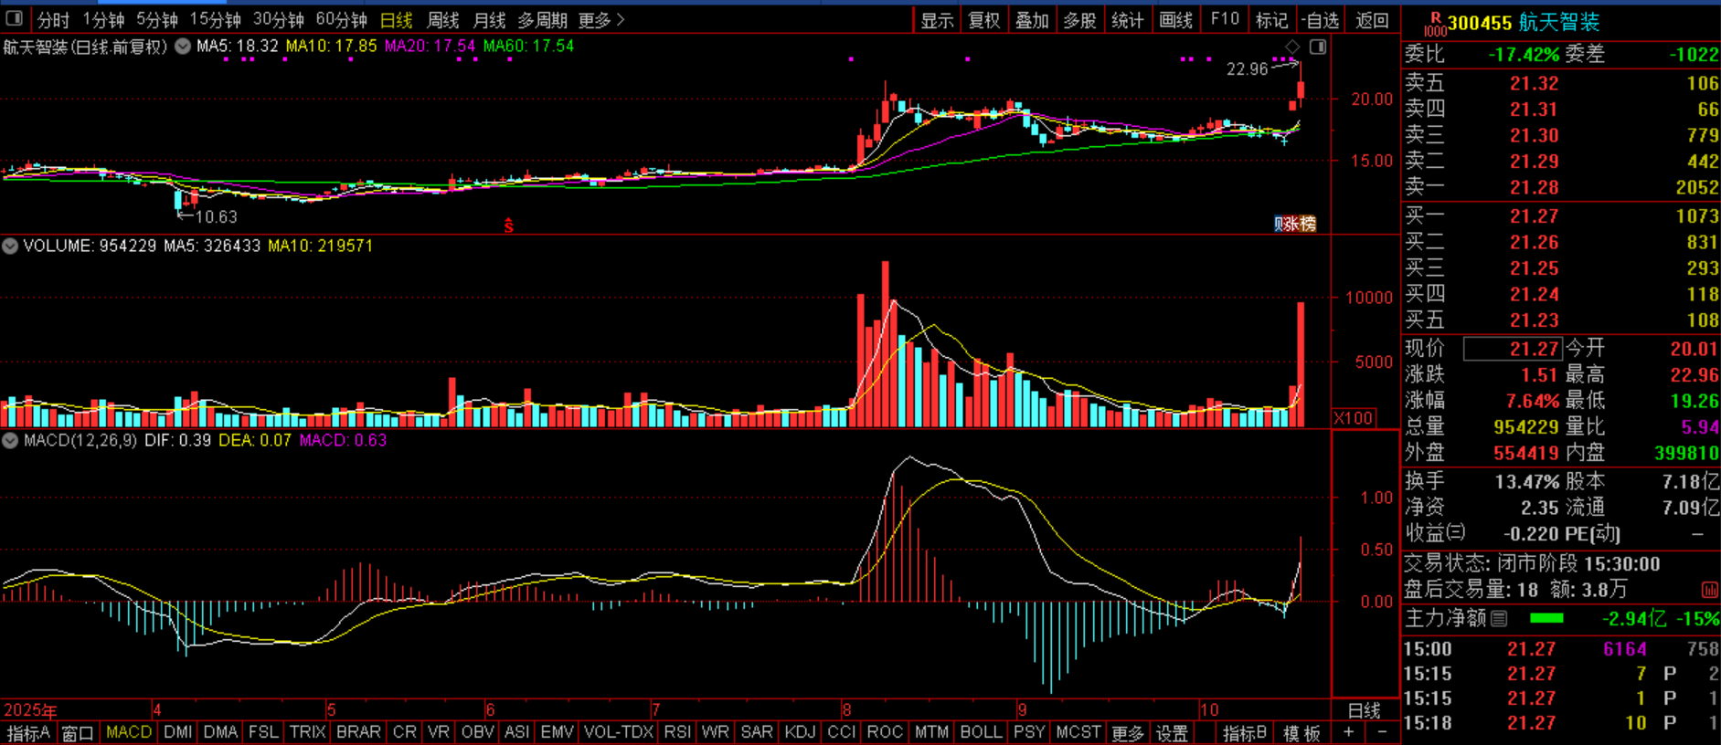Switch to the 60分钟 chart period
This screenshot has height=745, width=1721.
tap(342, 19)
